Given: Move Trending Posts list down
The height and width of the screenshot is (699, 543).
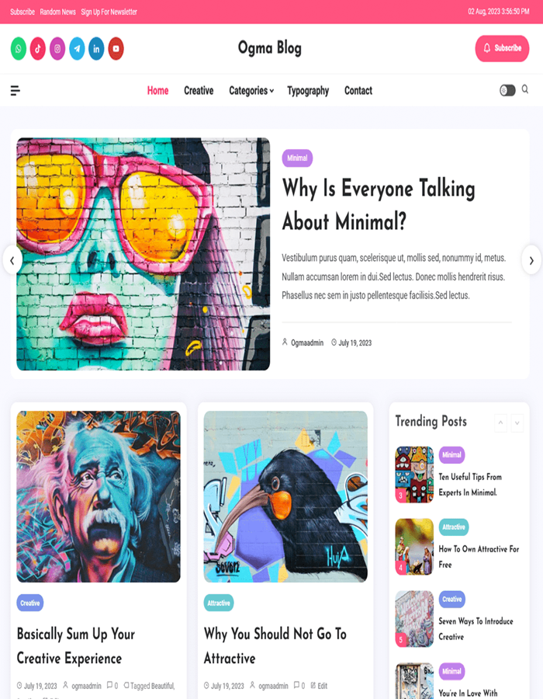Looking at the screenshot, I should pyautogui.click(x=517, y=423).
